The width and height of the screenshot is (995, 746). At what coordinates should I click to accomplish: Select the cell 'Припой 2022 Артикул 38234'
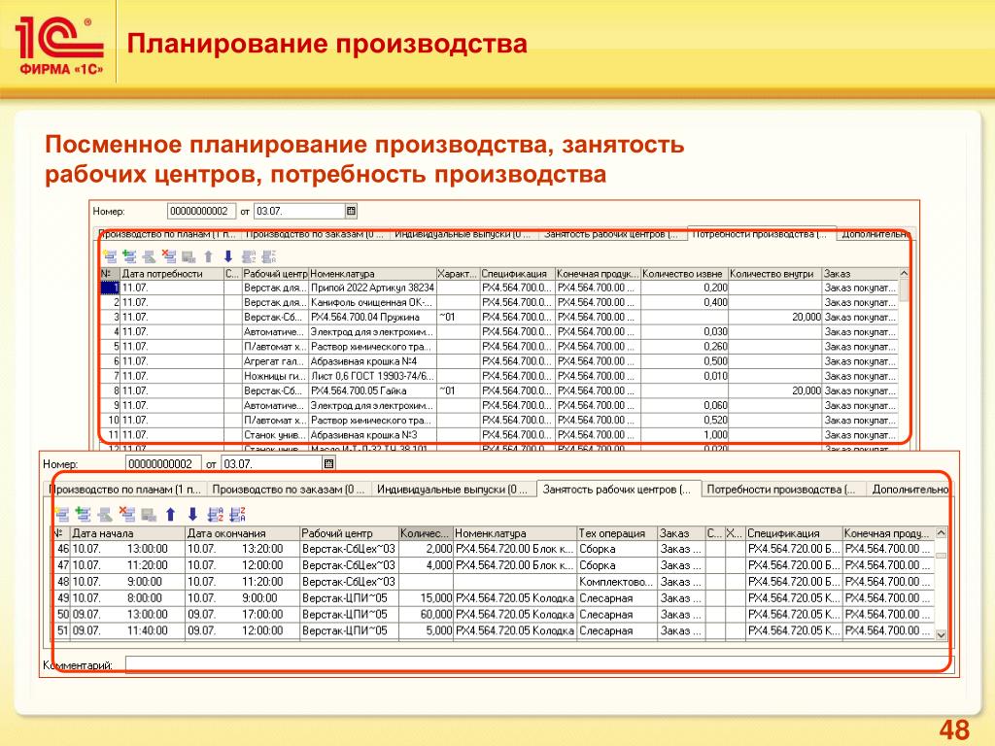(x=372, y=288)
